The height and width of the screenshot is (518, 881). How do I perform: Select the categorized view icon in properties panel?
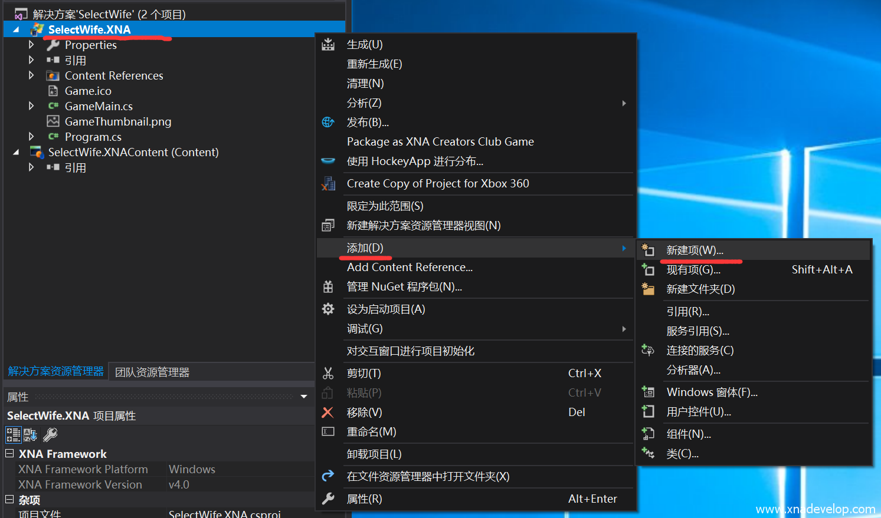[13, 435]
